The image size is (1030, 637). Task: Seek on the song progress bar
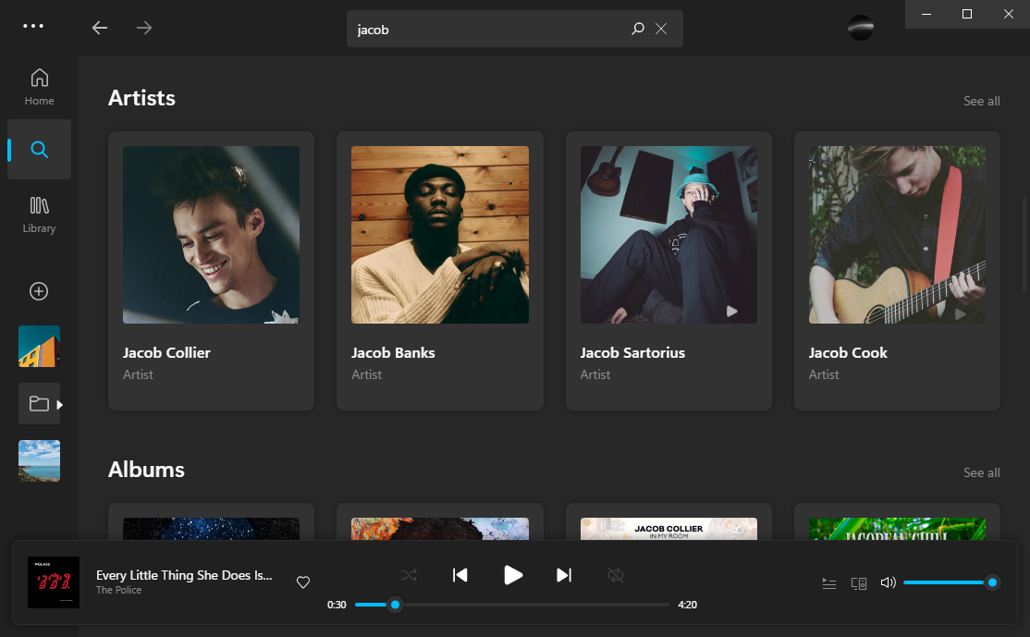pos(511,605)
